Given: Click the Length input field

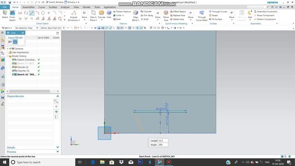Looking at the screenshot, I should coord(163,141).
